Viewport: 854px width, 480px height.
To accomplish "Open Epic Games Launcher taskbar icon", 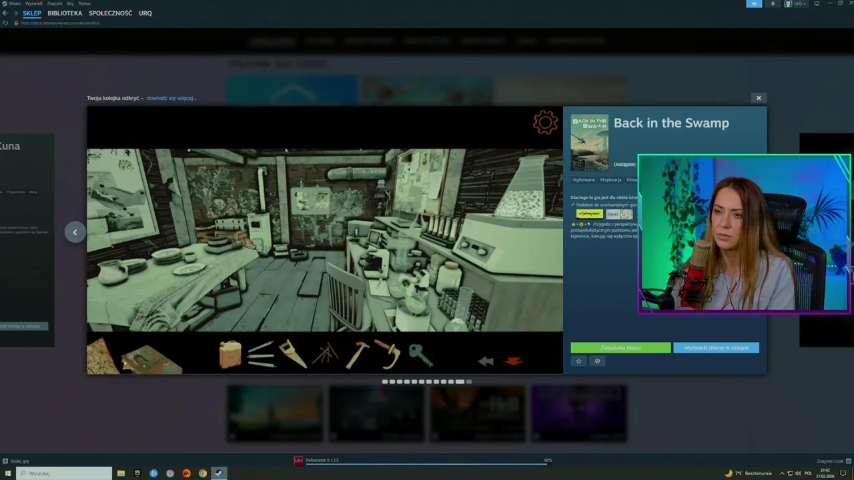I will [137, 473].
